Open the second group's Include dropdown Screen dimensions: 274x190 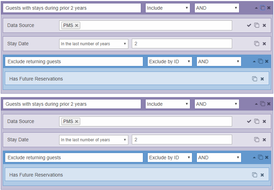(167, 104)
